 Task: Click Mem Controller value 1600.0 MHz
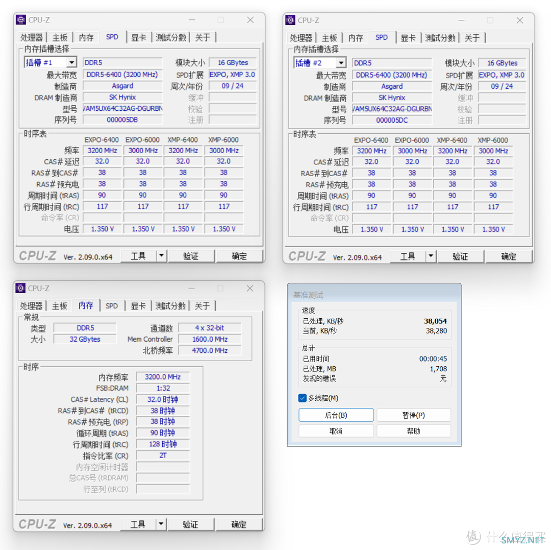click(210, 339)
